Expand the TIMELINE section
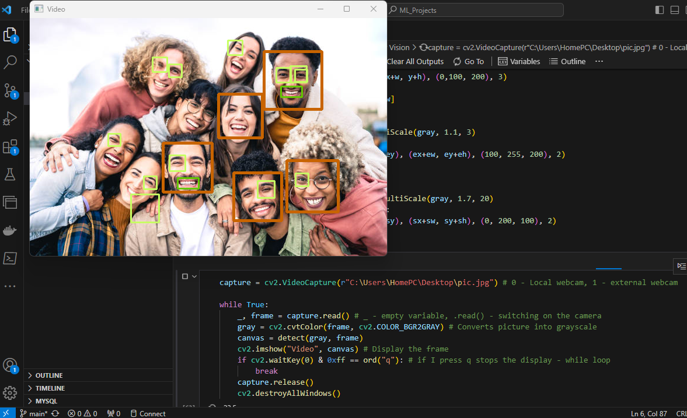This screenshot has width=687, height=418. [x=99, y=388]
